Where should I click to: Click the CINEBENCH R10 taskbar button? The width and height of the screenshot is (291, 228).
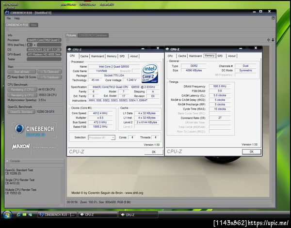click(58, 214)
